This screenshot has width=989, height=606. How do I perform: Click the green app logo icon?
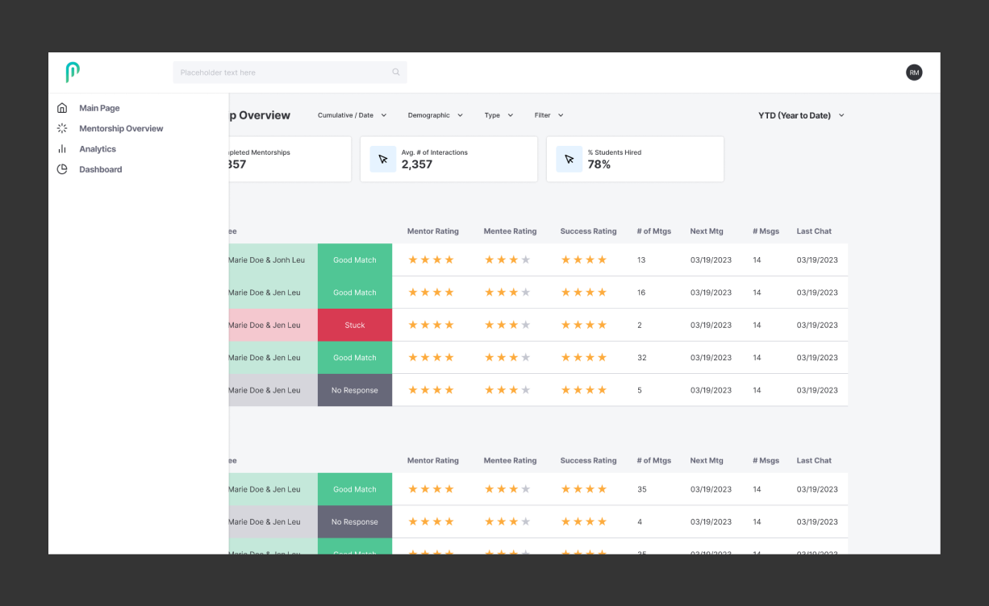click(x=73, y=73)
